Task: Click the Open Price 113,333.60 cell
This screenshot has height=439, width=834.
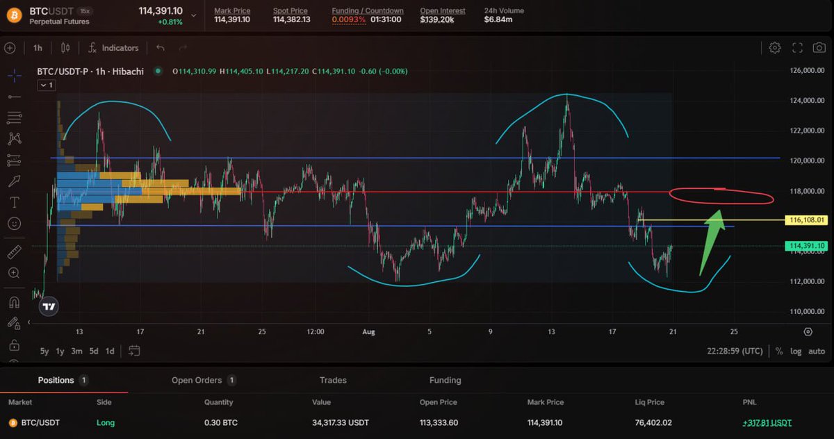Action: pos(439,422)
